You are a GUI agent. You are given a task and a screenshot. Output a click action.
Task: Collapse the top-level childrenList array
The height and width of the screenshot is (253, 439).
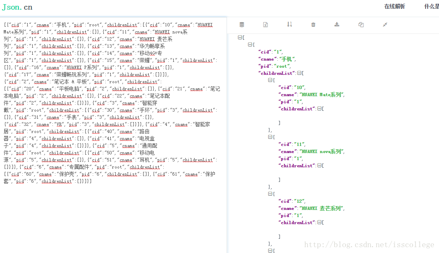coord(299,73)
